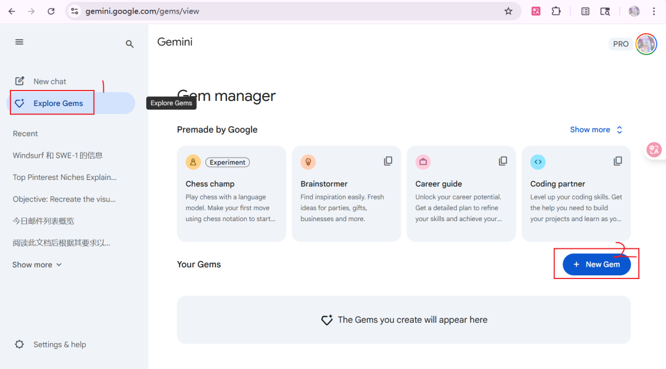This screenshot has height=369, width=666.
Task: Open the Chess champ gem card
Action: (231, 194)
